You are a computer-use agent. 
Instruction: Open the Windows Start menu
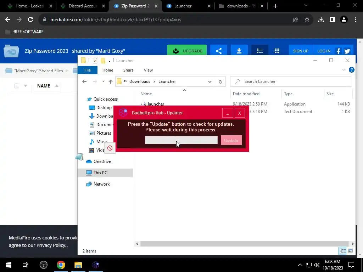point(9,265)
